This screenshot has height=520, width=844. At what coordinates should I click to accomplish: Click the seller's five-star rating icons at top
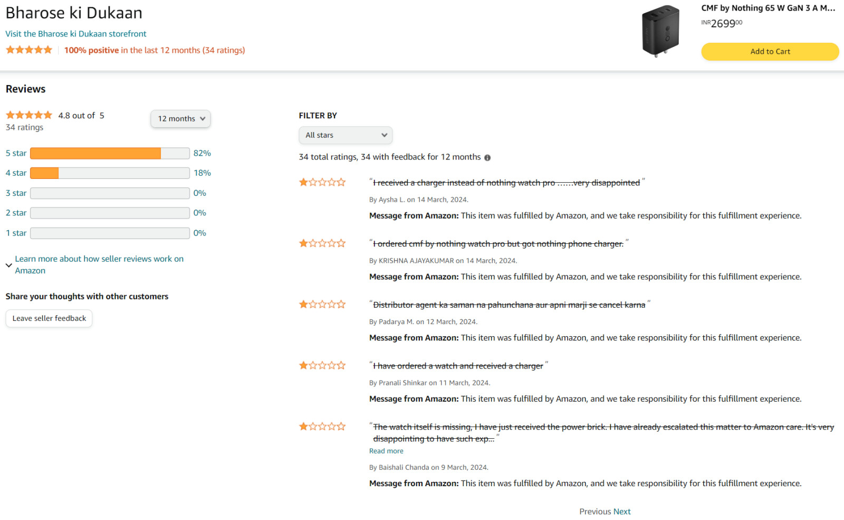pos(29,50)
